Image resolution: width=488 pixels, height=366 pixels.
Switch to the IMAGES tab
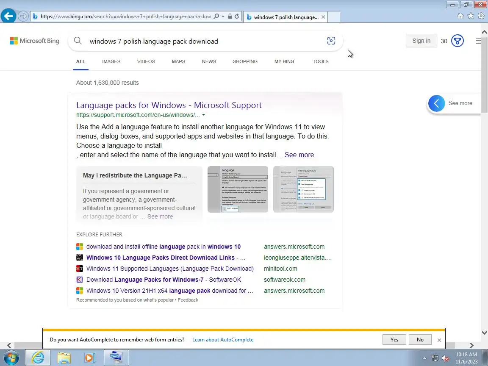coord(111,61)
